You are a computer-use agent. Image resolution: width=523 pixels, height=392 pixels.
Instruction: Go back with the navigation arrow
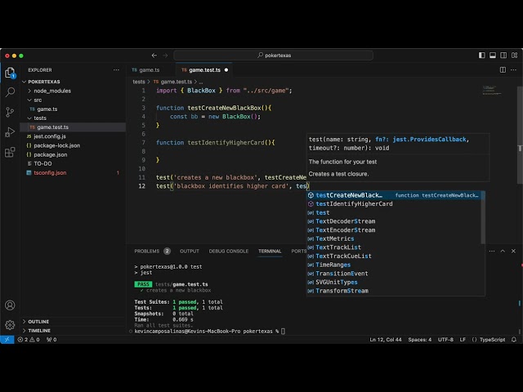154,56
